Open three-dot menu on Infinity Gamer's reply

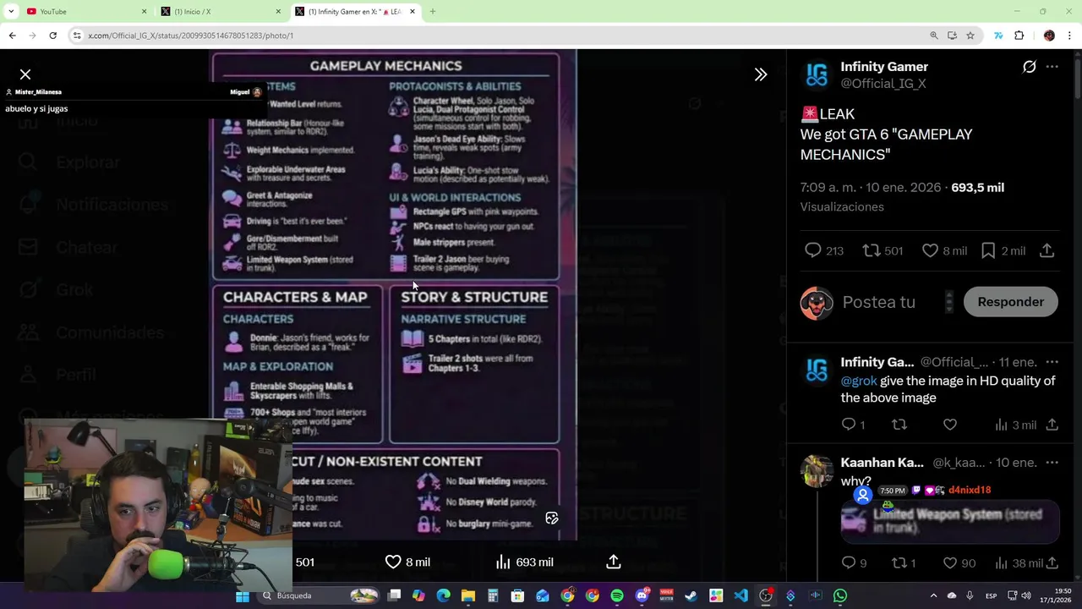pos(1052,362)
